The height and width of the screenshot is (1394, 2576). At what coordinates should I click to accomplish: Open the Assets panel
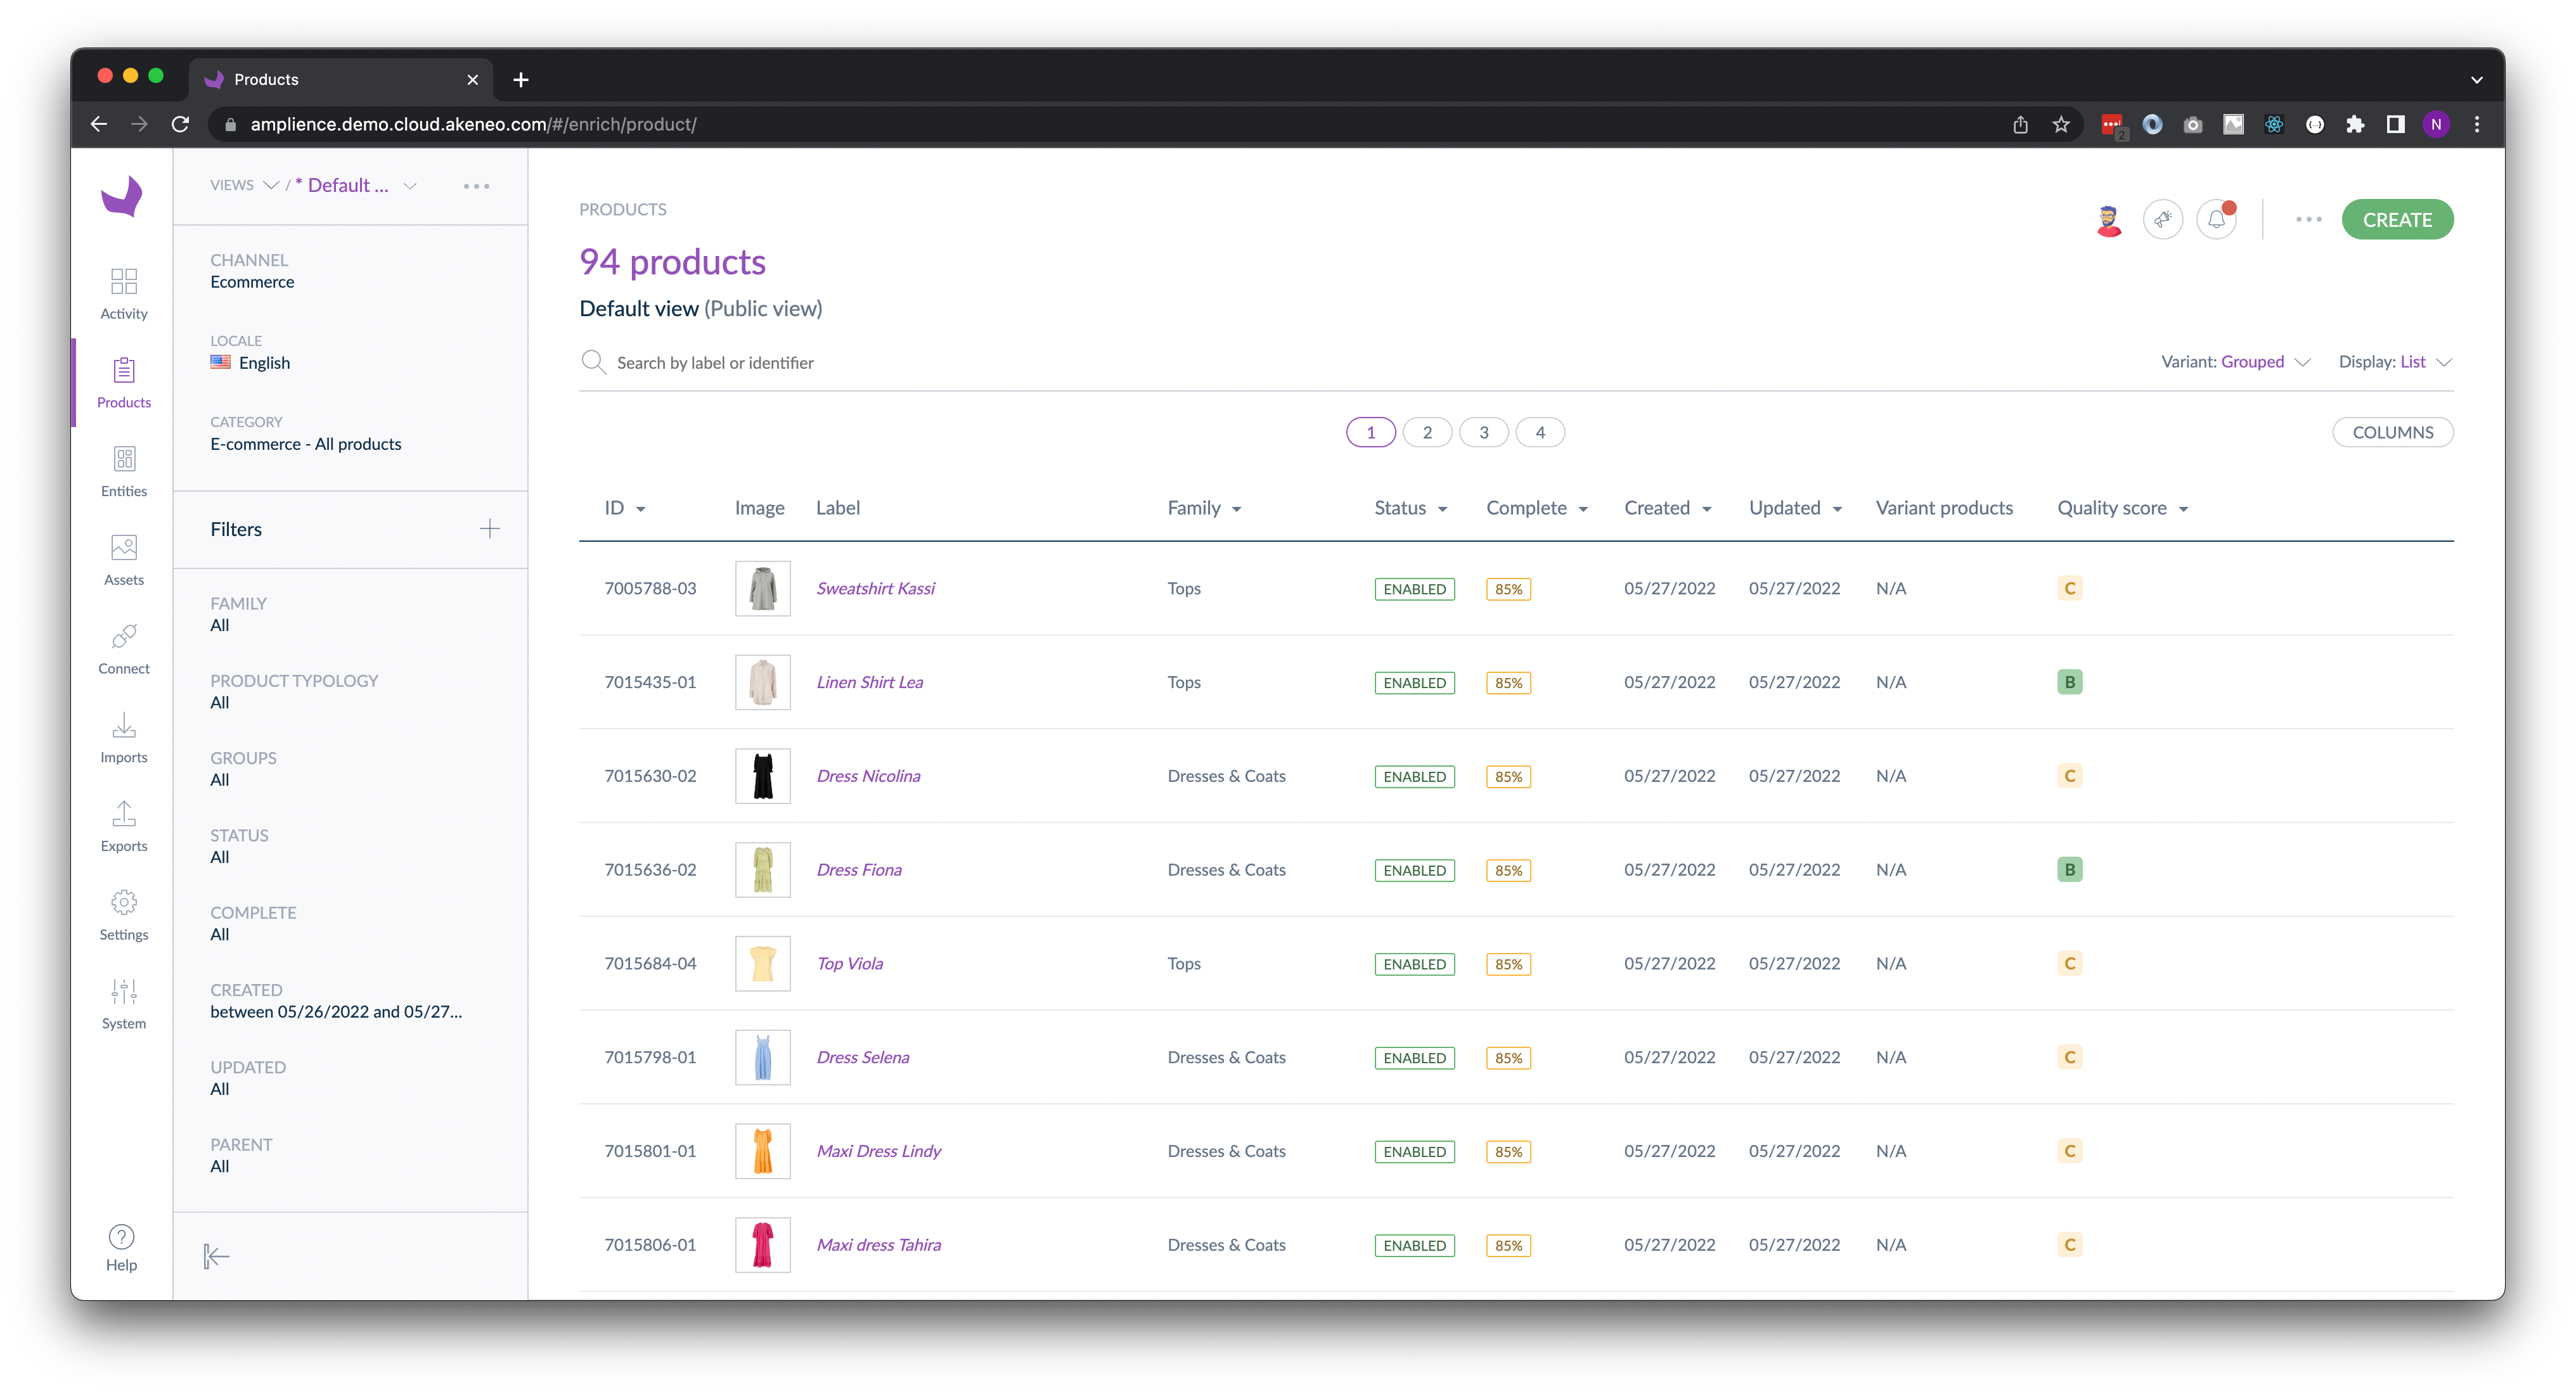(x=123, y=558)
